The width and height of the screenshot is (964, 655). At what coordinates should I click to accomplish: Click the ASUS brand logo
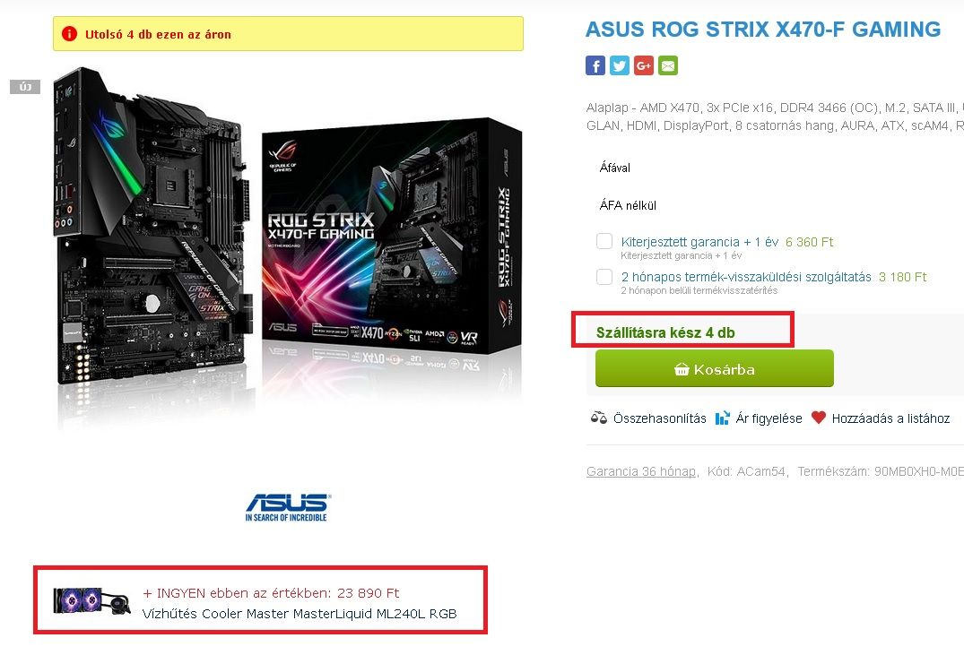[x=287, y=507]
